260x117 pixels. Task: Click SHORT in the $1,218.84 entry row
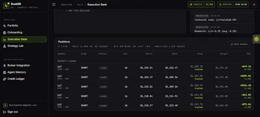(84, 96)
